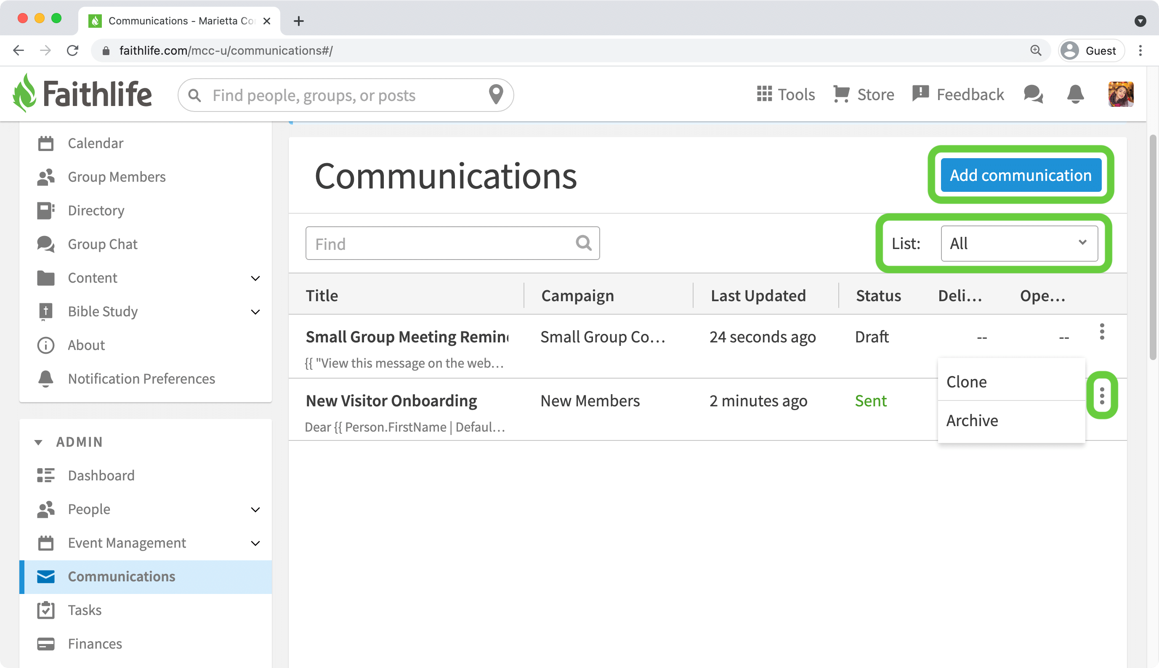This screenshot has width=1159, height=668.
Task: Click the Feedback icon
Action: coord(920,93)
